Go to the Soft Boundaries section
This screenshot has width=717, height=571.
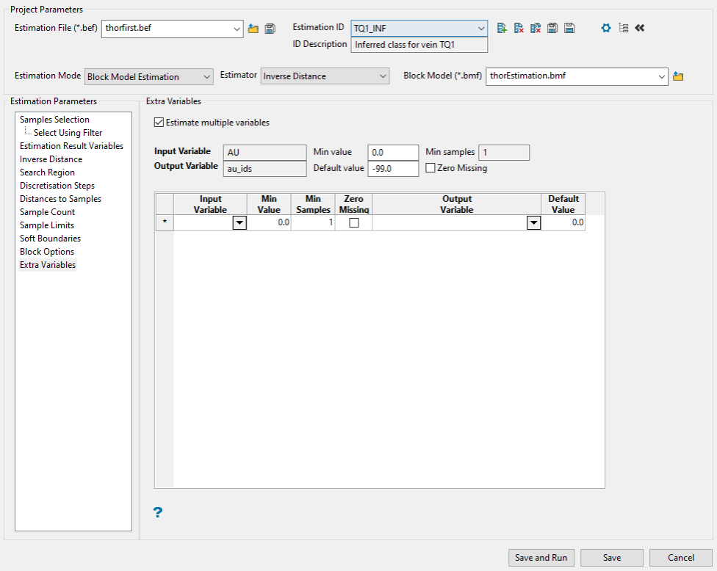(x=50, y=239)
